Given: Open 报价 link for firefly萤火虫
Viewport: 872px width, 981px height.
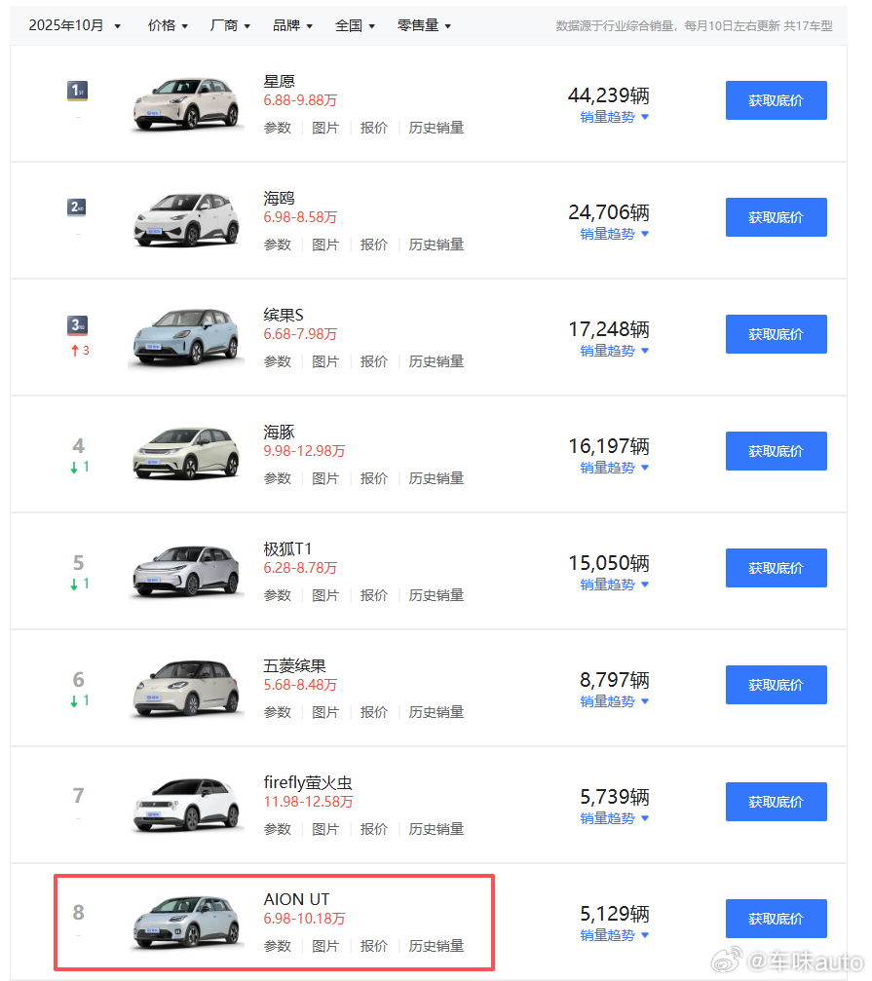Looking at the screenshot, I should pos(373,829).
